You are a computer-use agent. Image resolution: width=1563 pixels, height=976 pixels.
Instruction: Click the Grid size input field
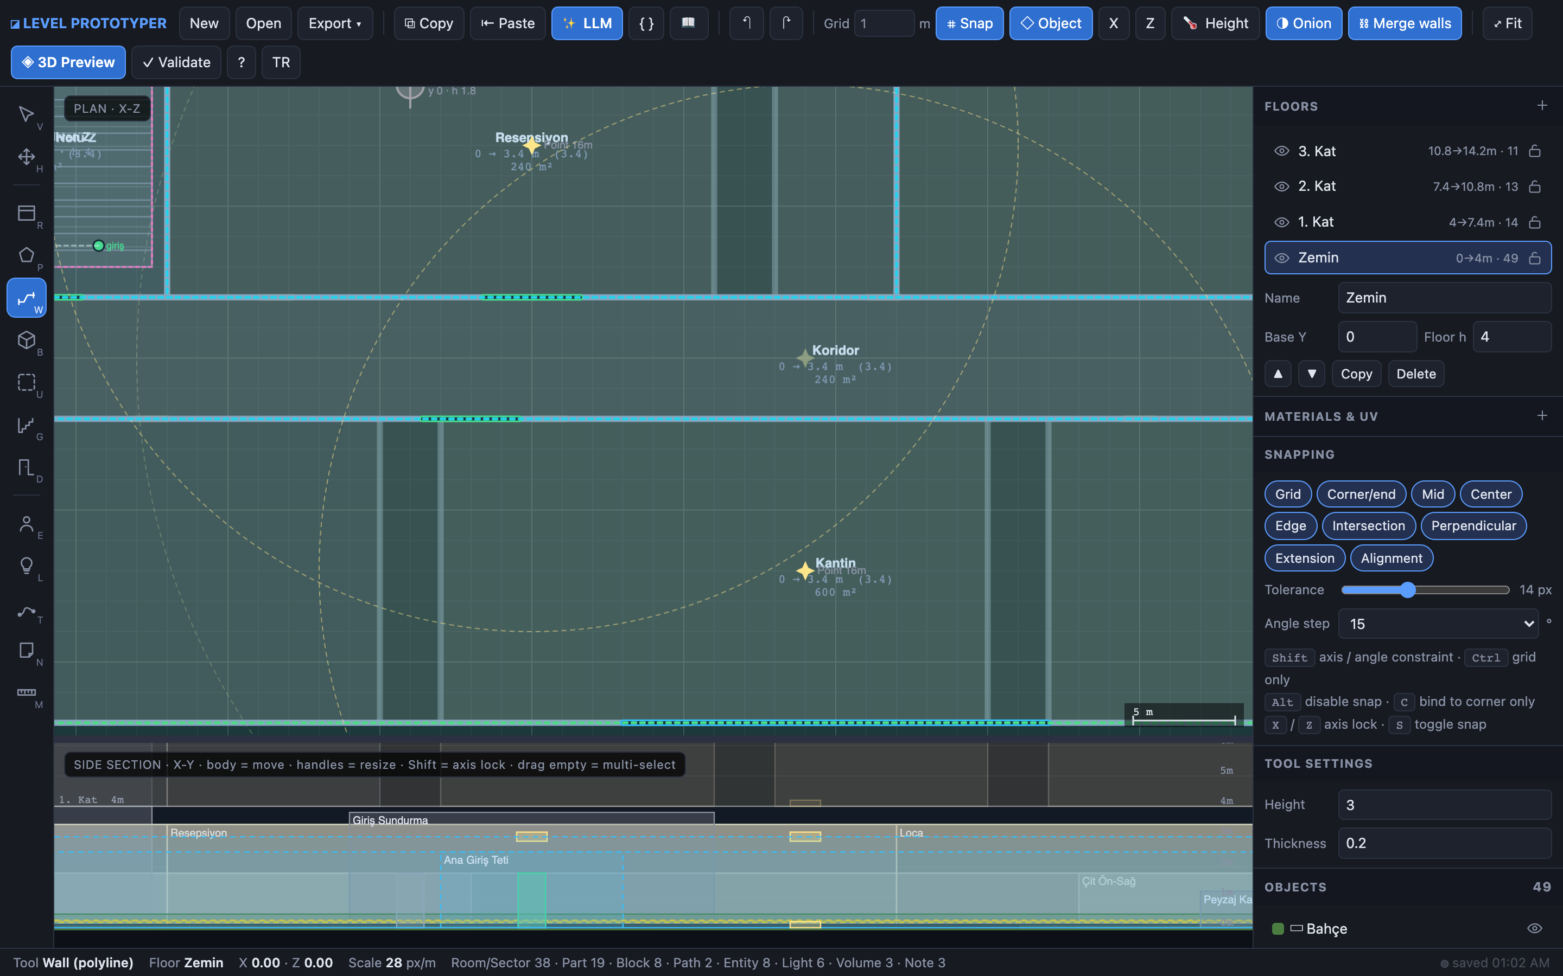(884, 24)
